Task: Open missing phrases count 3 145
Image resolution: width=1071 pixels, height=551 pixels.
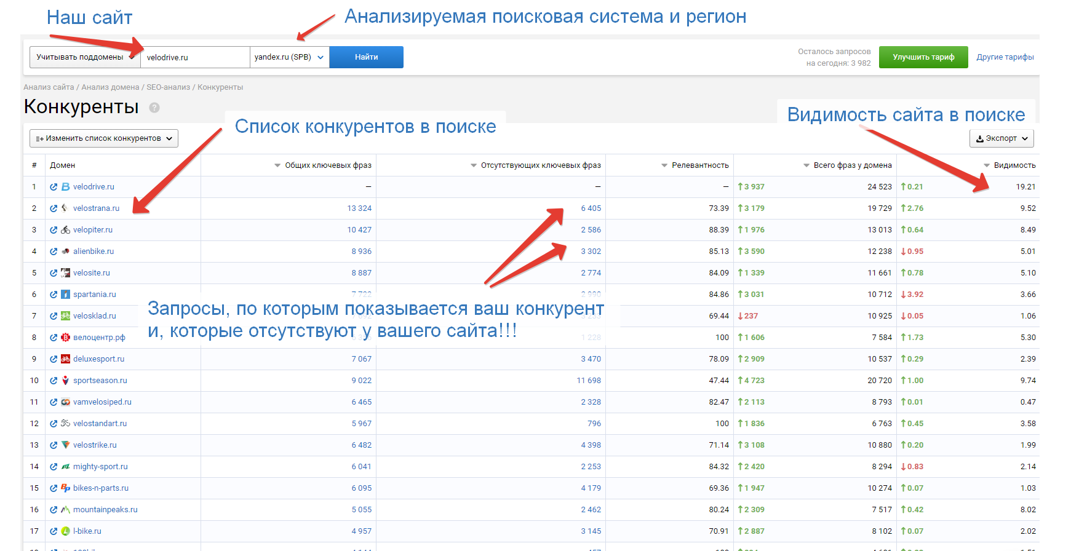Action: pyautogui.click(x=591, y=531)
